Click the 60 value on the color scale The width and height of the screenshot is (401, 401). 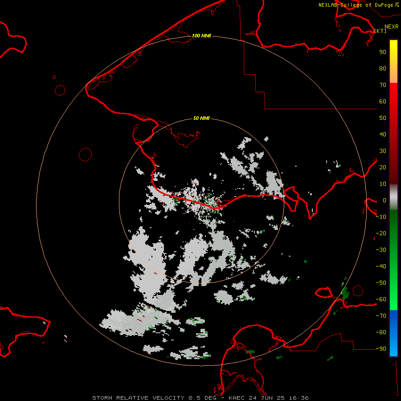click(x=383, y=101)
